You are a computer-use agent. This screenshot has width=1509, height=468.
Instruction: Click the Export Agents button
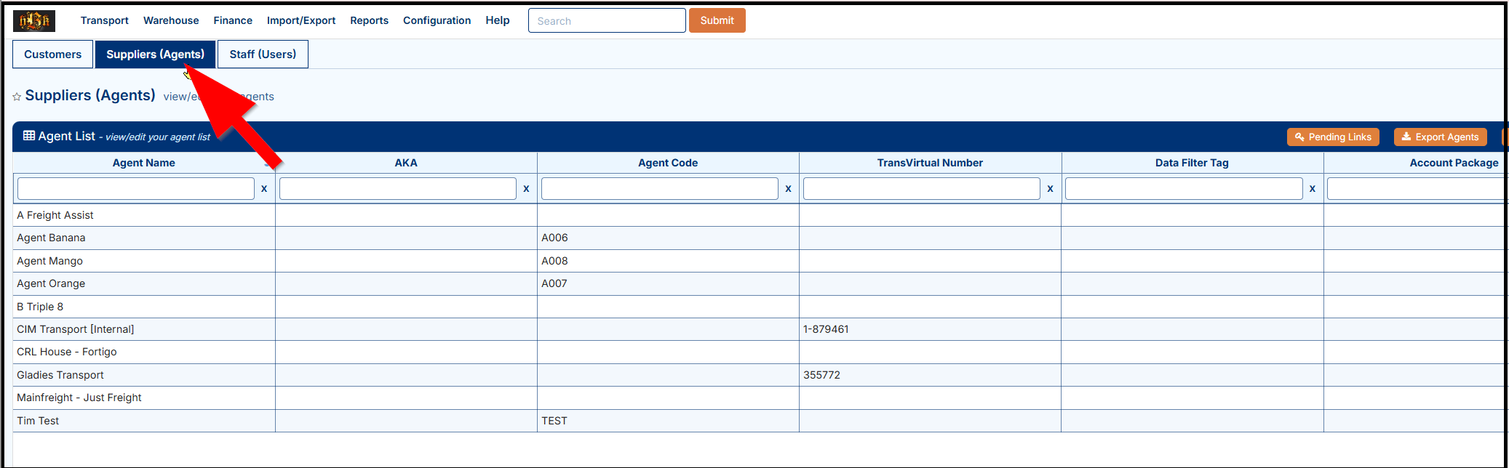[x=1439, y=137]
